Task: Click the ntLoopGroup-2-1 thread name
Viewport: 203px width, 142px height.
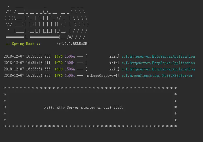Action: point(103,76)
